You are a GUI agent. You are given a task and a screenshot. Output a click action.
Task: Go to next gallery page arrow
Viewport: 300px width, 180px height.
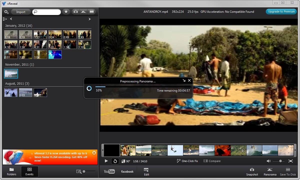point(90,19)
